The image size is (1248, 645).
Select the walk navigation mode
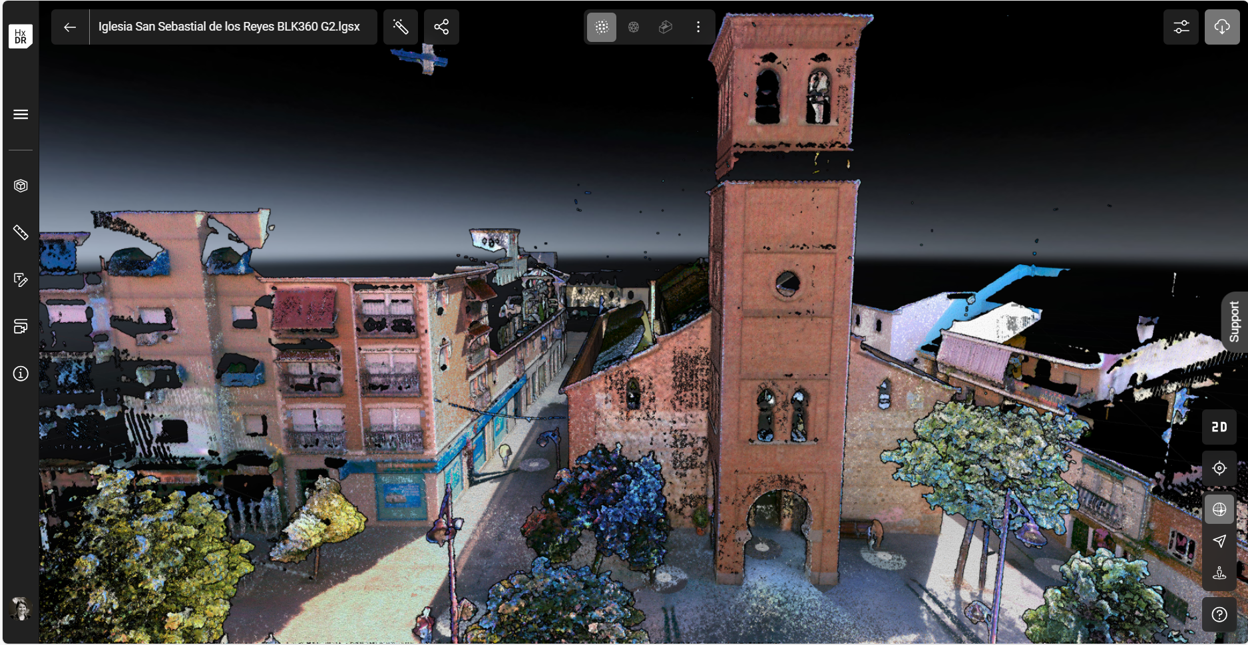click(x=1219, y=573)
